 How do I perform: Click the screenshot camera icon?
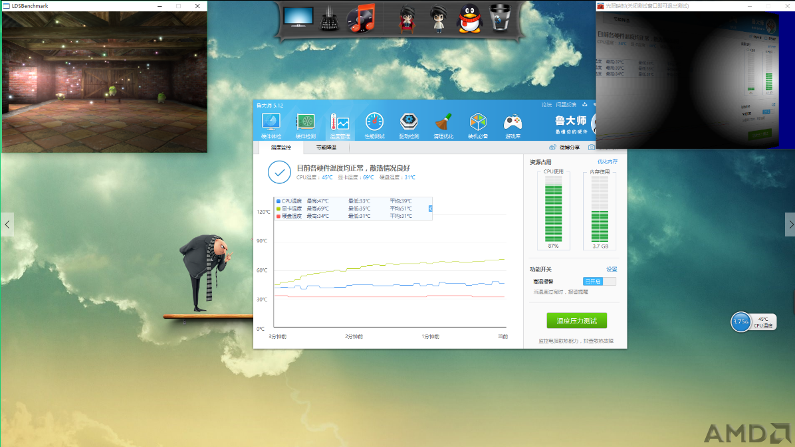591,147
